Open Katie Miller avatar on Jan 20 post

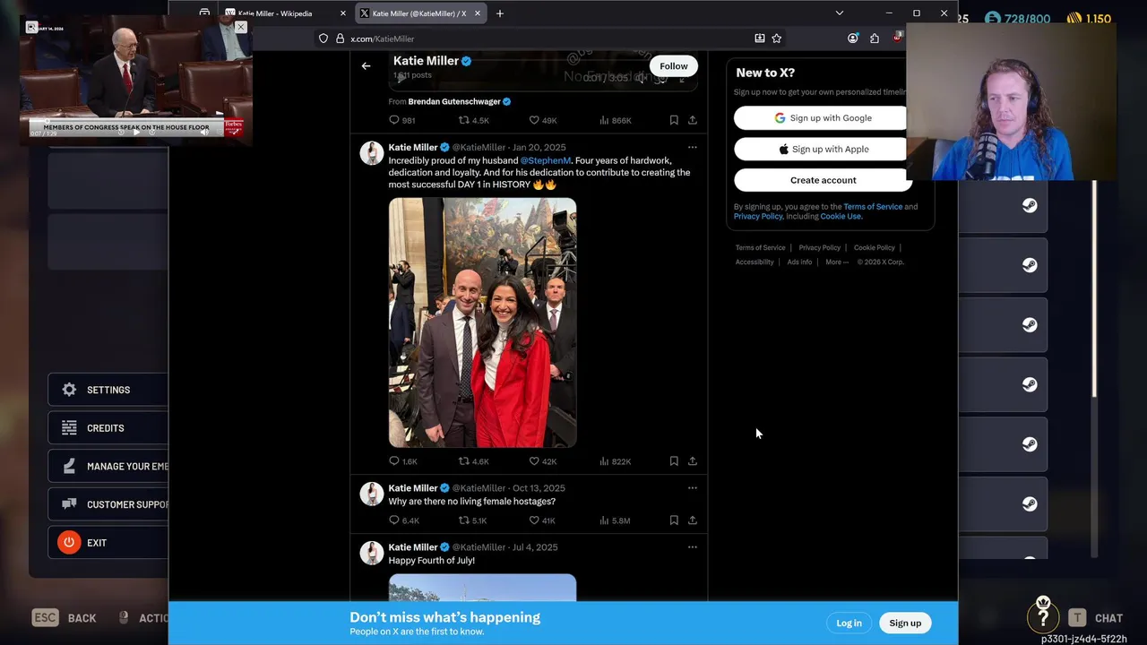point(372,153)
